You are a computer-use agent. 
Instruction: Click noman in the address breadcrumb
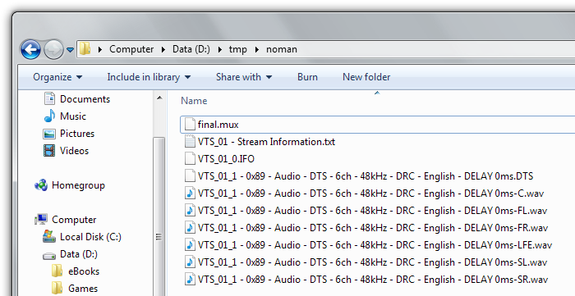click(x=281, y=49)
